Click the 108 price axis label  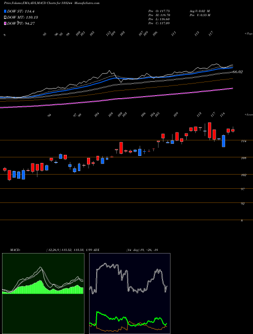click(243, 158)
